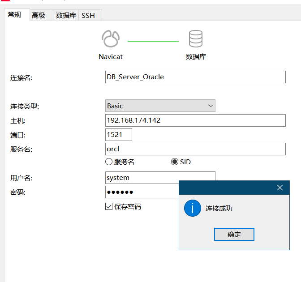
Task: Switch to the 数据库 tab
Action: click(x=65, y=15)
